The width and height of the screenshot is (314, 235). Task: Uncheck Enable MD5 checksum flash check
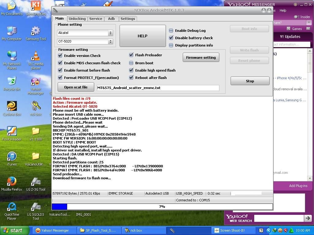(60, 63)
